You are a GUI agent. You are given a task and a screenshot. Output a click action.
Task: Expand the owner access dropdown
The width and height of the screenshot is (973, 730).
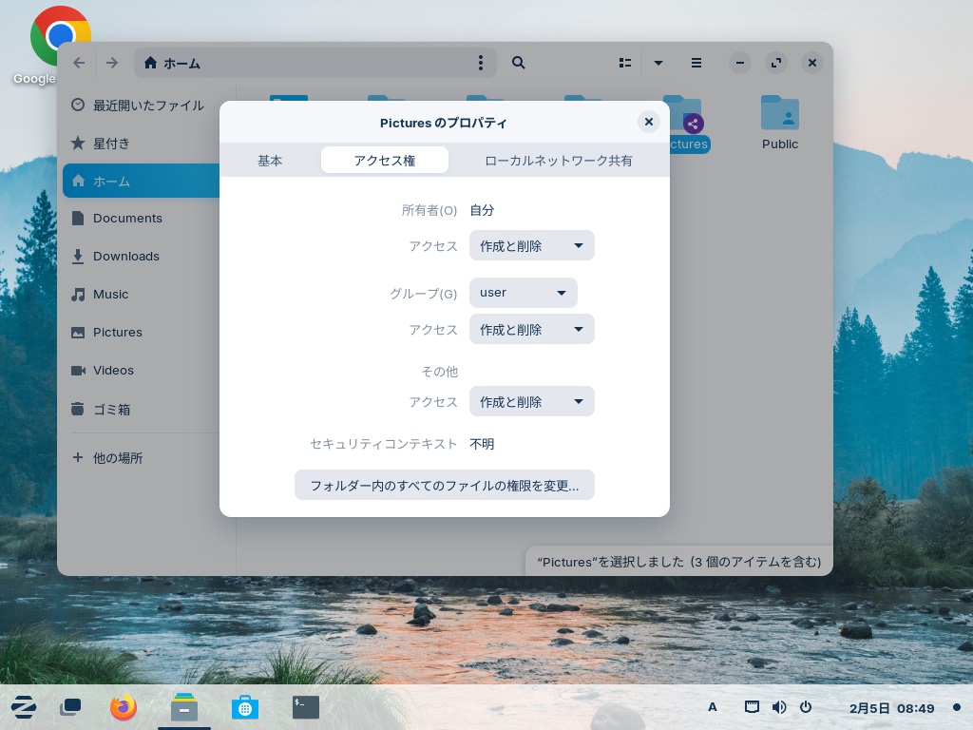[x=531, y=246]
